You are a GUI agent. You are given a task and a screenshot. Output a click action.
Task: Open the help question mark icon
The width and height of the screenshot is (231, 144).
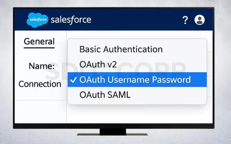click(x=185, y=20)
